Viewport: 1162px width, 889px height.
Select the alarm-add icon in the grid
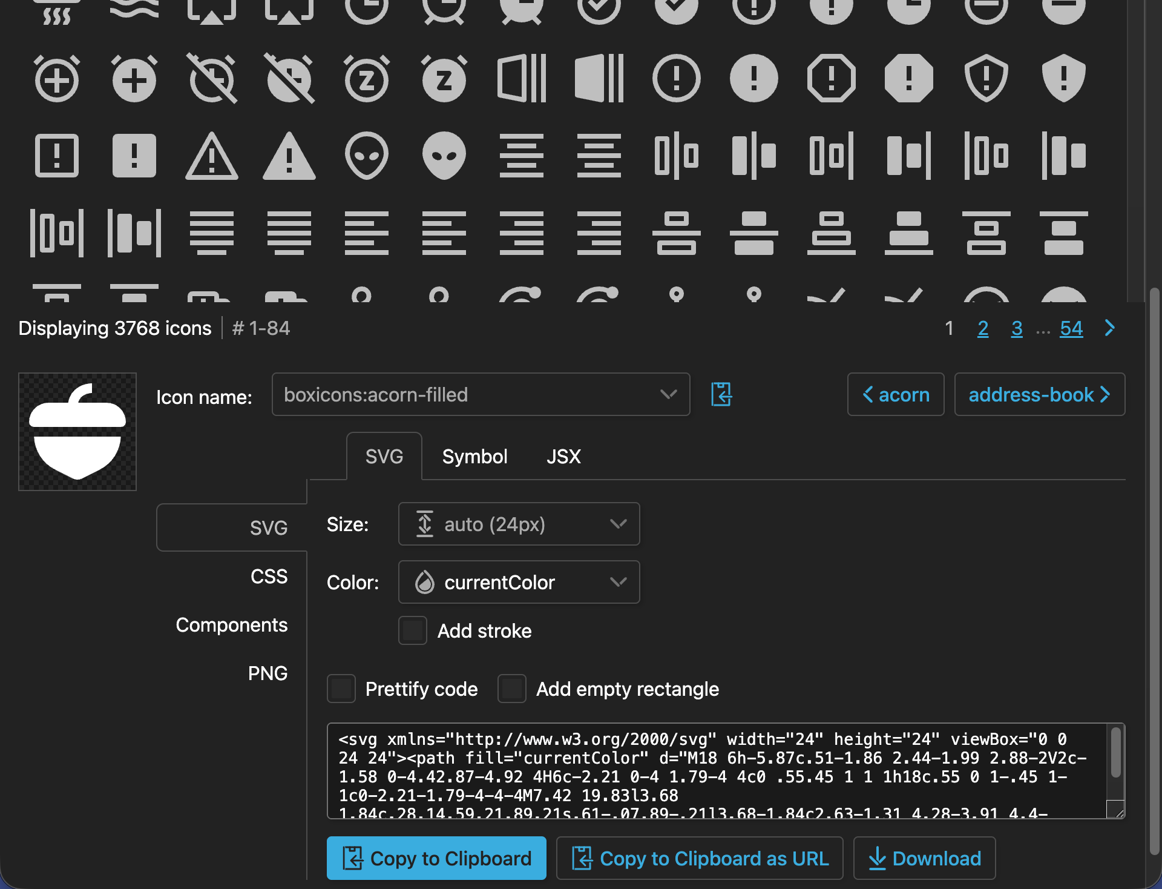click(x=57, y=79)
